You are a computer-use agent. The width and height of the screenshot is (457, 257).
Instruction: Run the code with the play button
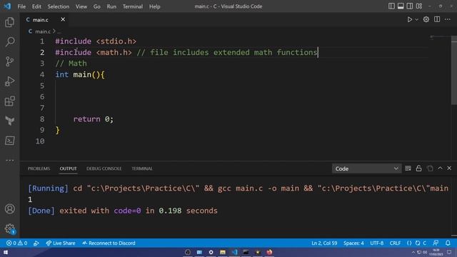pos(409,19)
